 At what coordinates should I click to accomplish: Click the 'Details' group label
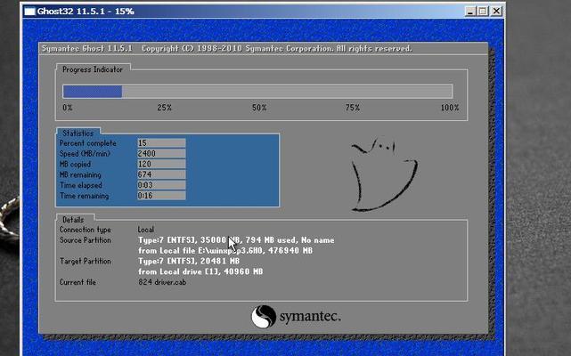[73, 220]
